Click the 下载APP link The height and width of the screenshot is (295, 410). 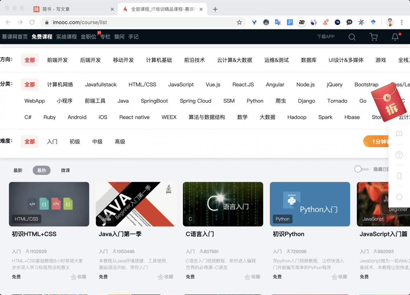coord(326,37)
